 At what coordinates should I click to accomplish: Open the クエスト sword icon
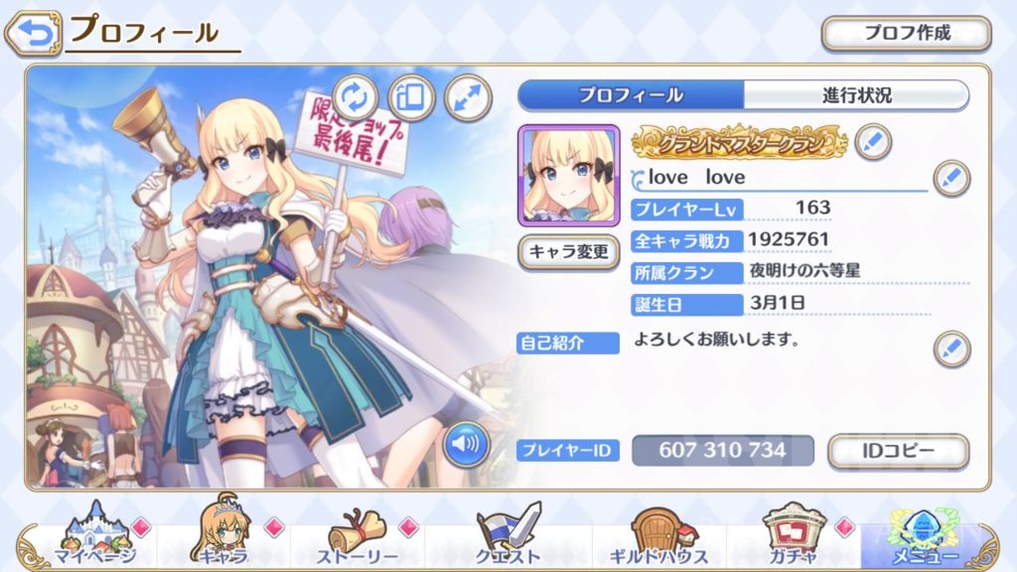[x=508, y=535]
